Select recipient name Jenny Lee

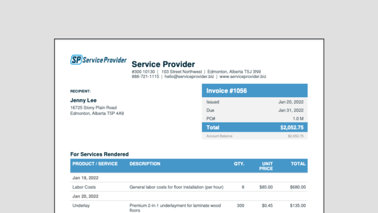83,100
